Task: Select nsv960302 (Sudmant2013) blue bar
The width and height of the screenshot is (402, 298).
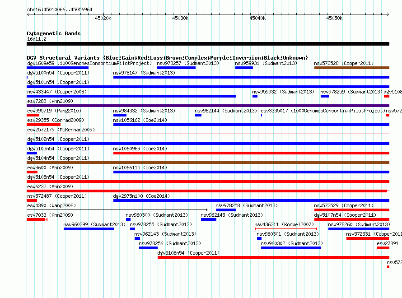Action: (291, 248)
